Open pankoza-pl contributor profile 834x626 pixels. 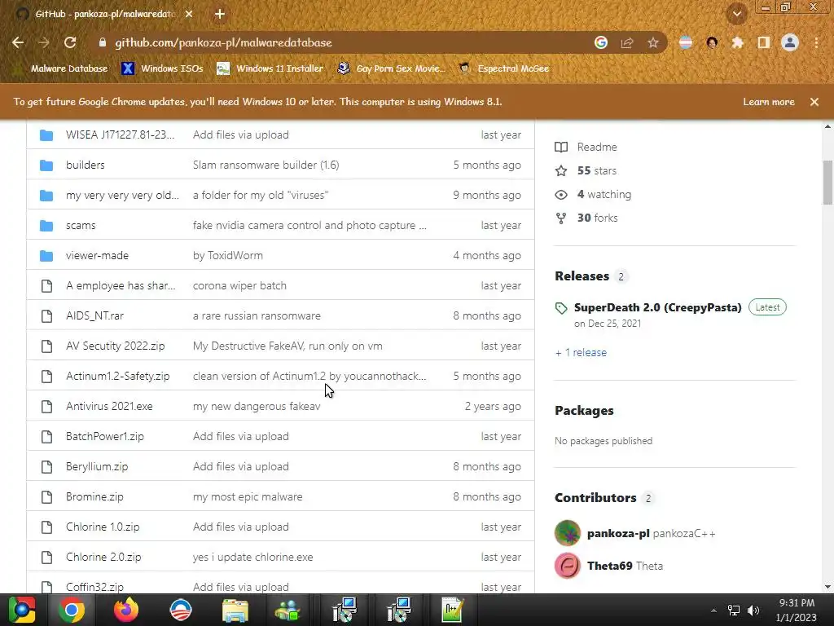pyautogui.click(x=618, y=534)
